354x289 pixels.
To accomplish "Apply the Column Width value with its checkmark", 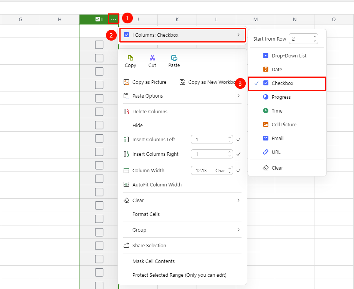I will click(238, 171).
